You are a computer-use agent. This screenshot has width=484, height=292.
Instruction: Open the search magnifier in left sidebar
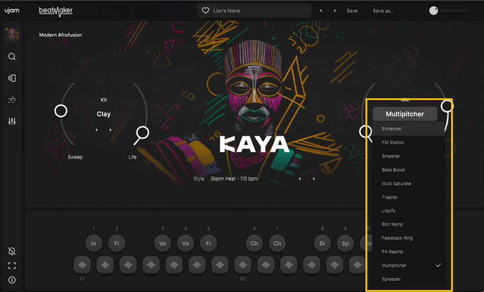(x=12, y=57)
